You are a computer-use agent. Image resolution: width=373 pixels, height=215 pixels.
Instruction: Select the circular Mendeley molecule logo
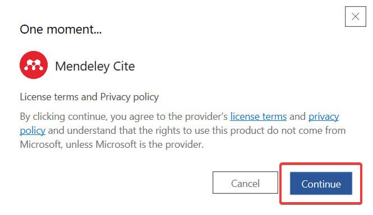[34, 65]
